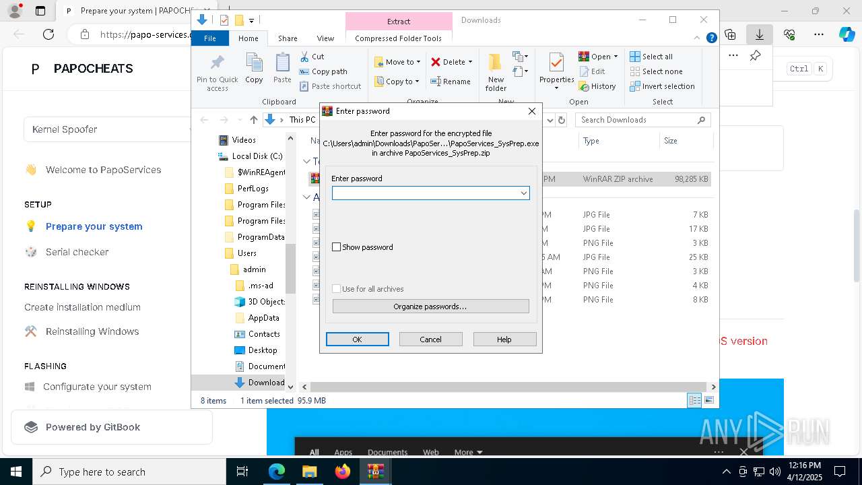Open the File menu tab
Screen dimensions: 862x485
pyautogui.click(x=210, y=38)
